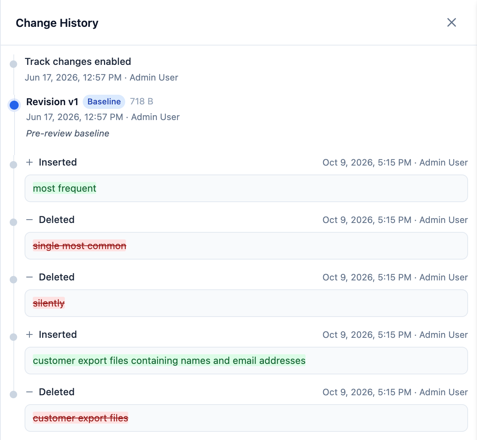
Task: Close the Change History panel
Action: (x=451, y=22)
